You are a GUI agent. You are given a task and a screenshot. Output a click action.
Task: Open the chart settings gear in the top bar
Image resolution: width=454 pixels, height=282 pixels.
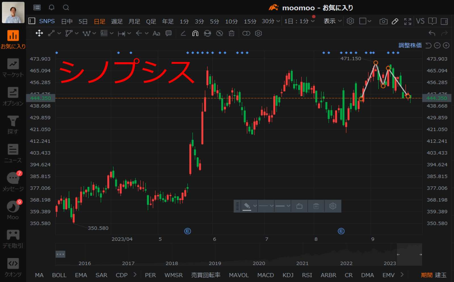pyautogui.click(x=350, y=21)
